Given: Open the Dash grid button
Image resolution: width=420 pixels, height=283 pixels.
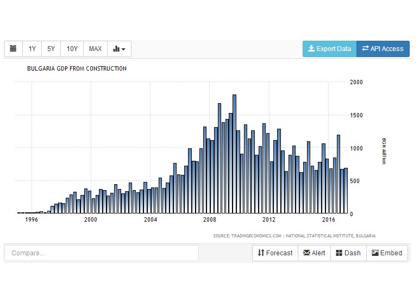Looking at the screenshot, I should [x=348, y=253].
